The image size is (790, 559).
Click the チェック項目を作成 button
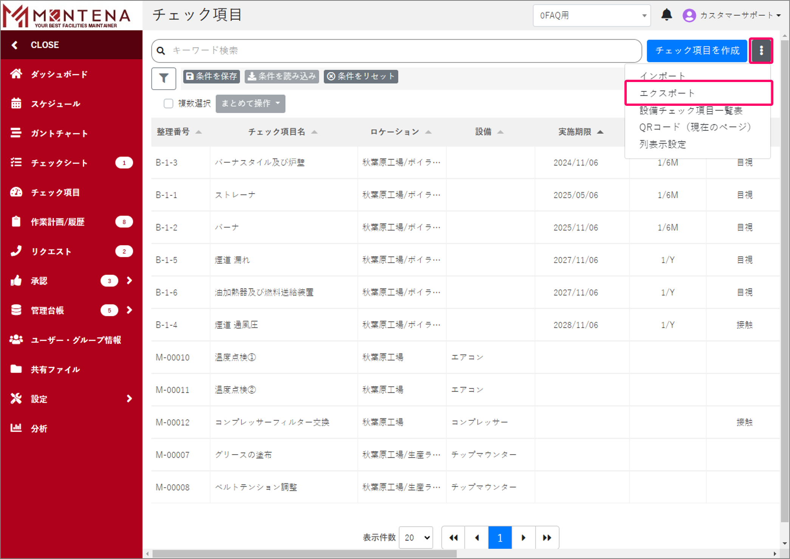point(697,50)
